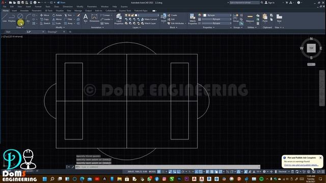Select the Circle tool

tap(20, 17)
